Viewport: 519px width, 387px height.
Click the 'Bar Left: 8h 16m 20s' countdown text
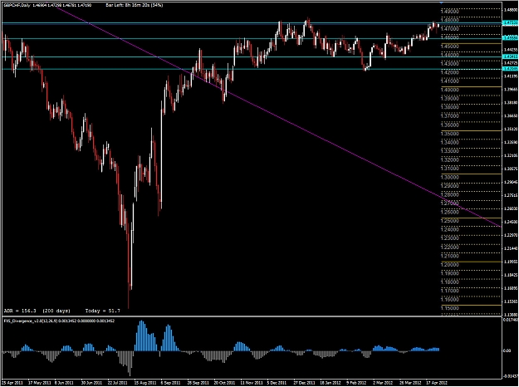pyautogui.click(x=128, y=5)
